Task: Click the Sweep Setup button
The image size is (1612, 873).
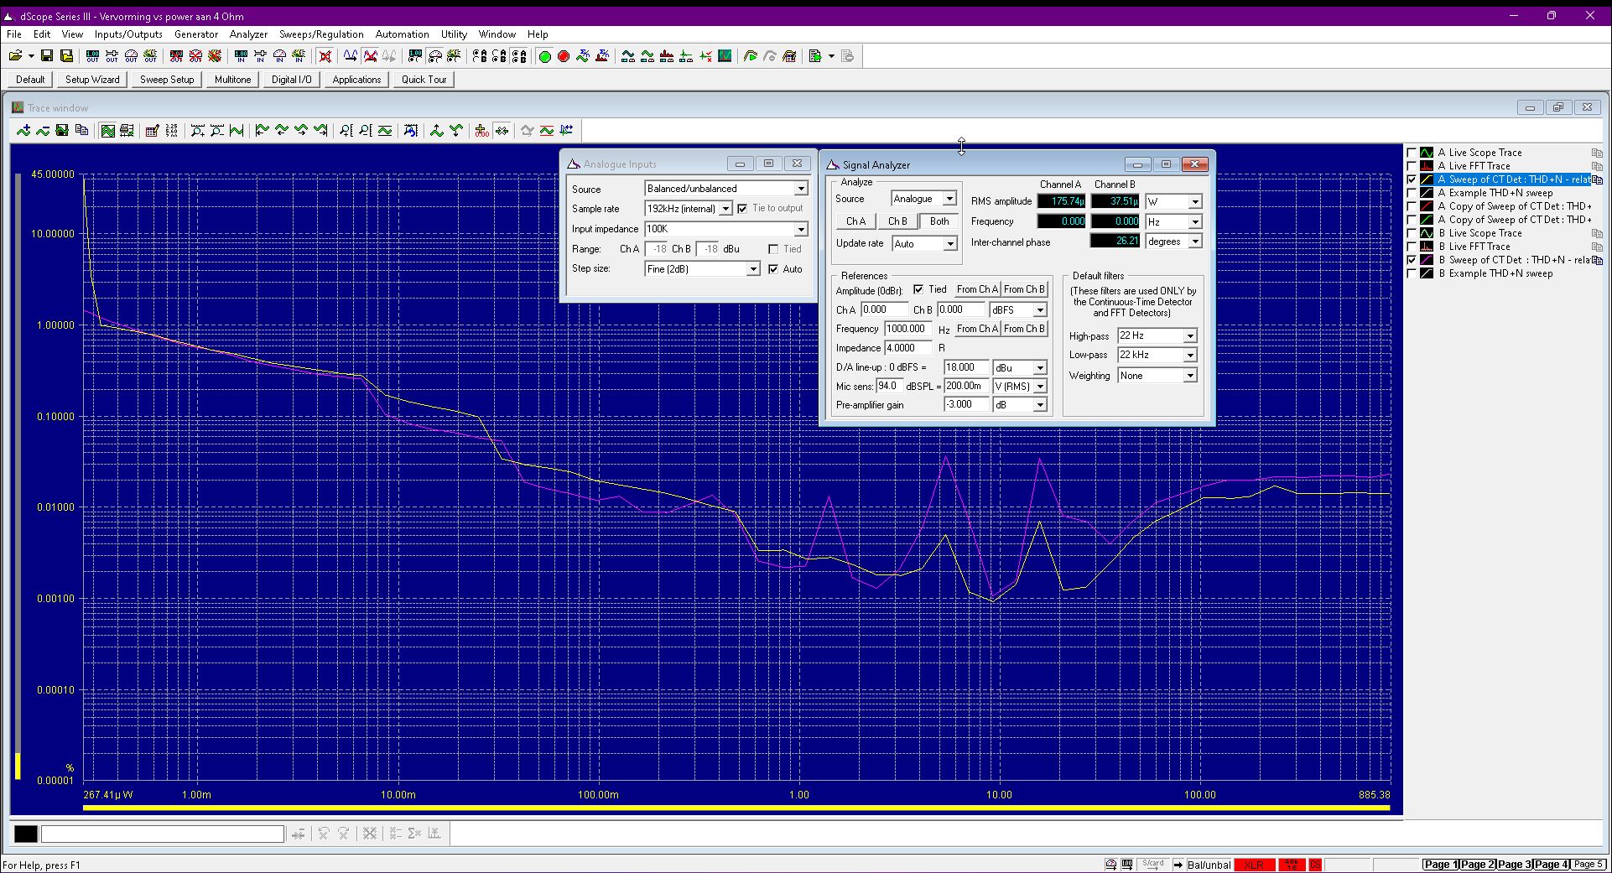Action: pos(167,80)
